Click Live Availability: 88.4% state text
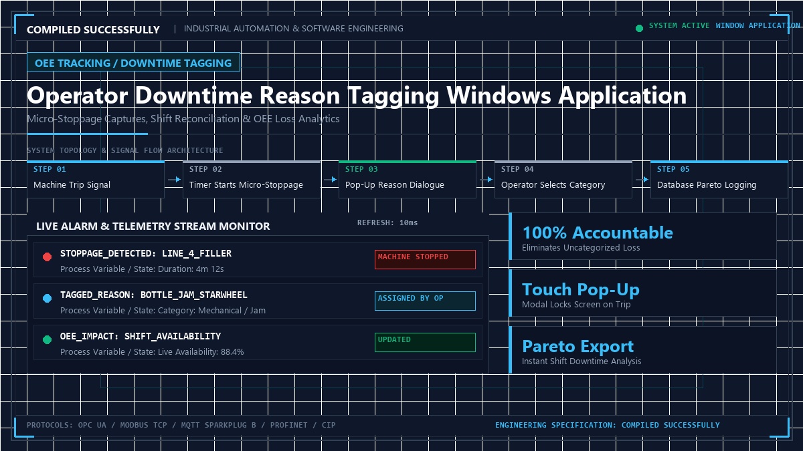The image size is (803, 451). coord(201,352)
